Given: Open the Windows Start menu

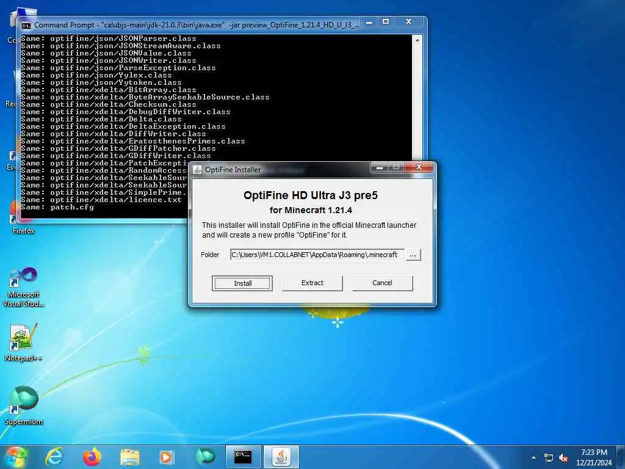Looking at the screenshot, I should 16,457.
